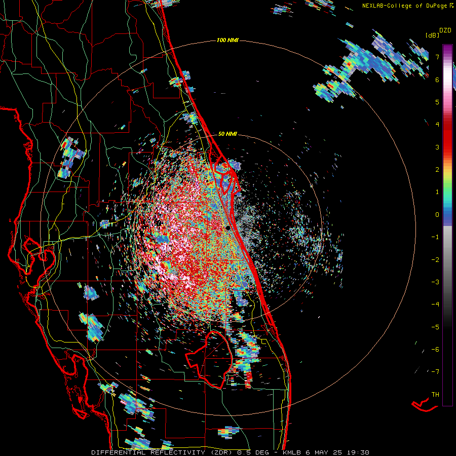The height and width of the screenshot is (456, 456).
Task: Click the 100 NMI range ring label
Action: pyautogui.click(x=227, y=40)
